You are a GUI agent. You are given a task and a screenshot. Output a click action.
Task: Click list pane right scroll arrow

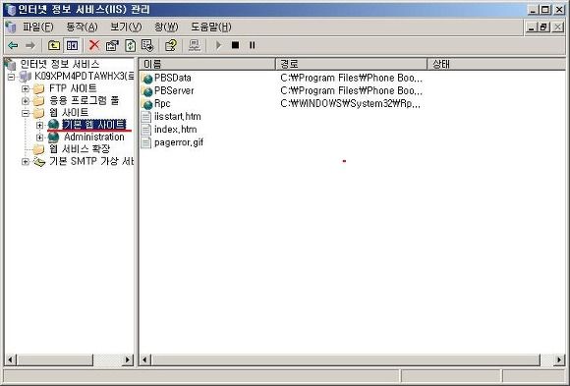pyautogui.click(x=559, y=359)
